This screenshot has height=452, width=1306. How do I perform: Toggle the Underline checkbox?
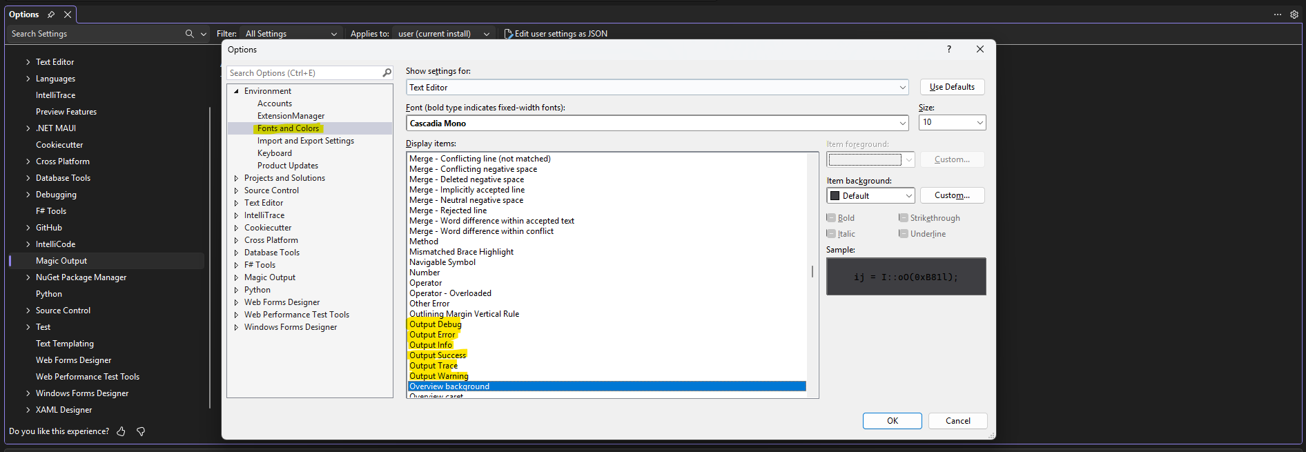coord(903,234)
